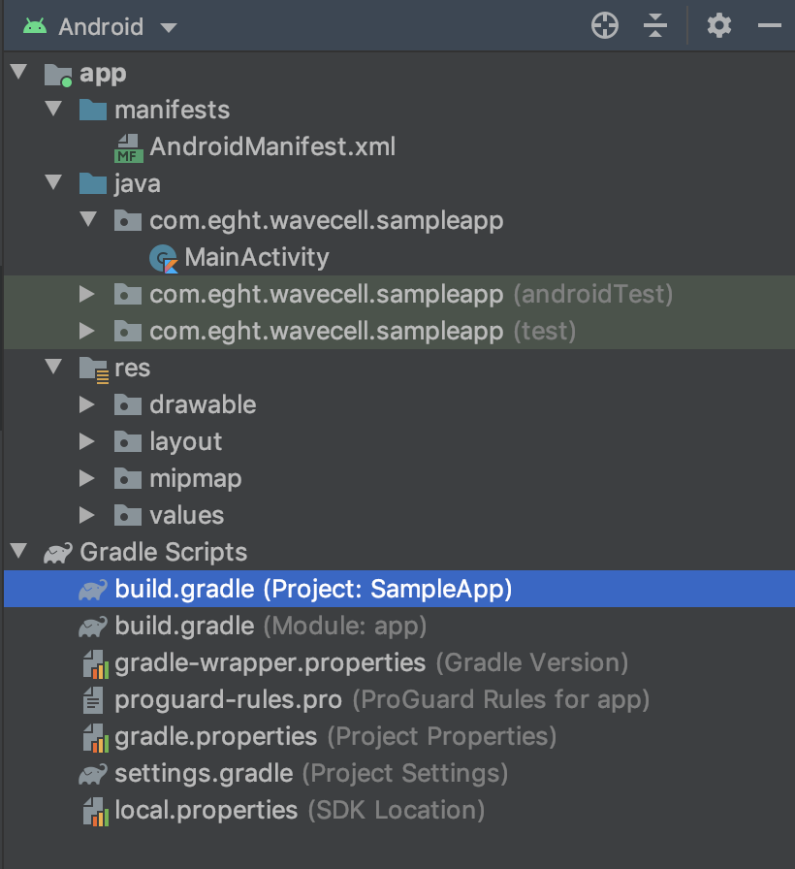Image resolution: width=795 pixels, height=869 pixels.
Task: Collapse the Gradle Scripts section
Action: (18, 553)
